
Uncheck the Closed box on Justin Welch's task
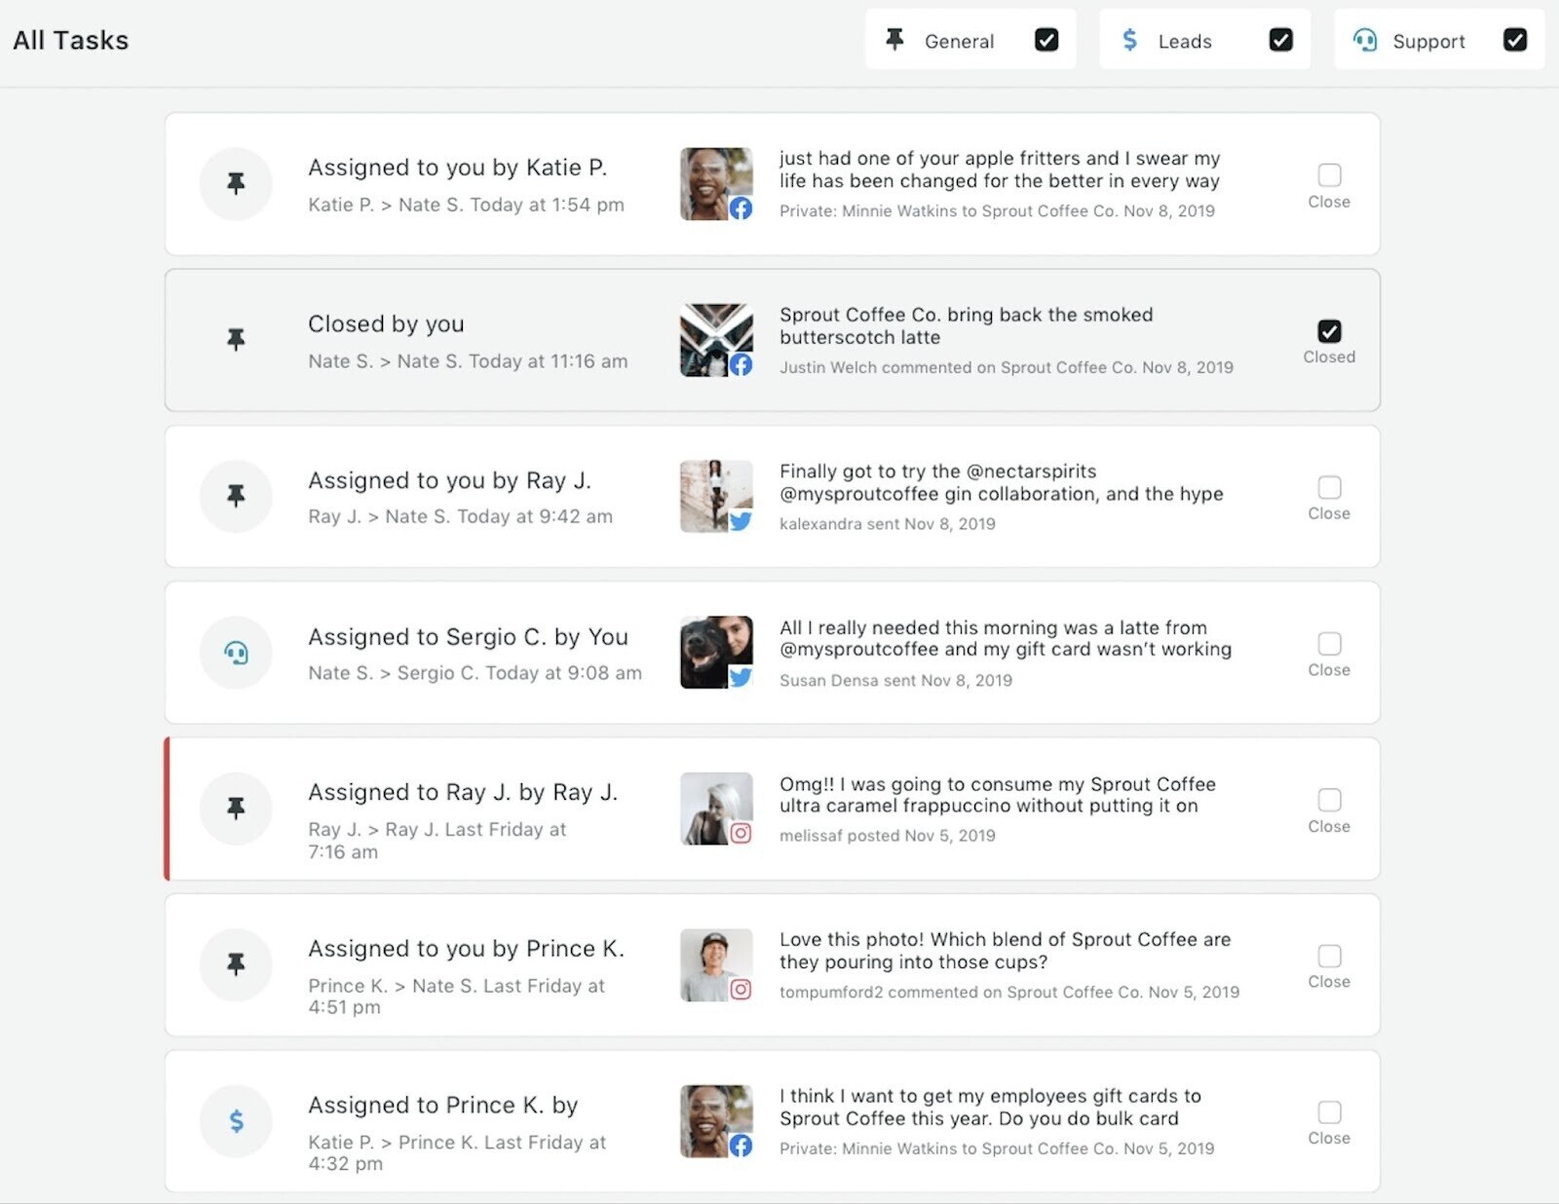click(x=1329, y=332)
